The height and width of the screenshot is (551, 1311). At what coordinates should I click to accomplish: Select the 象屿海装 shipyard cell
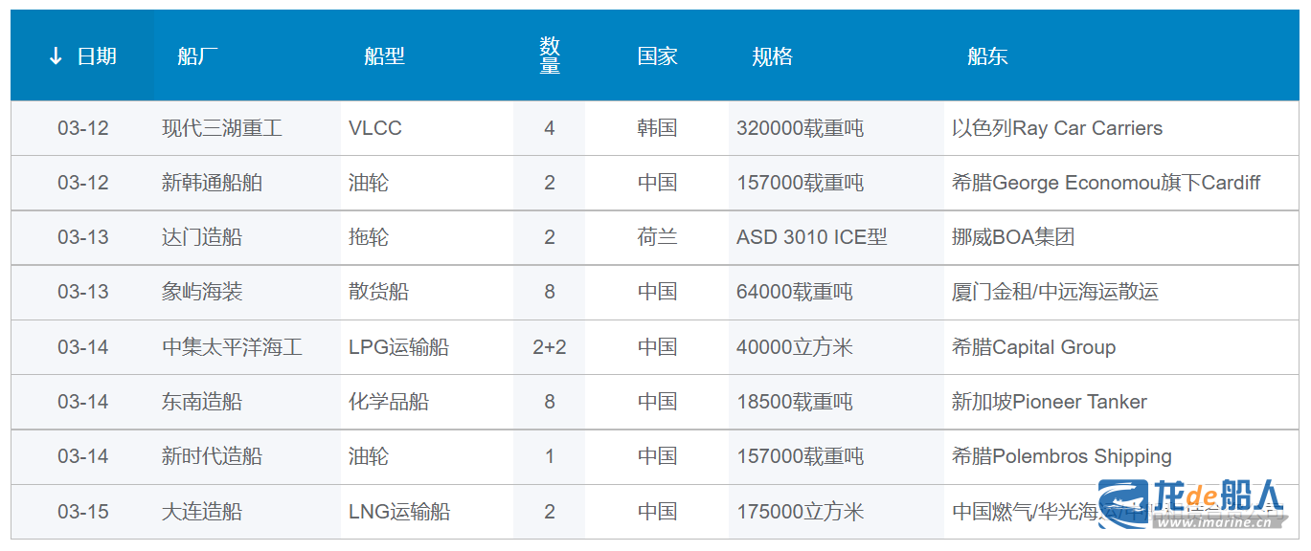coord(202,292)
